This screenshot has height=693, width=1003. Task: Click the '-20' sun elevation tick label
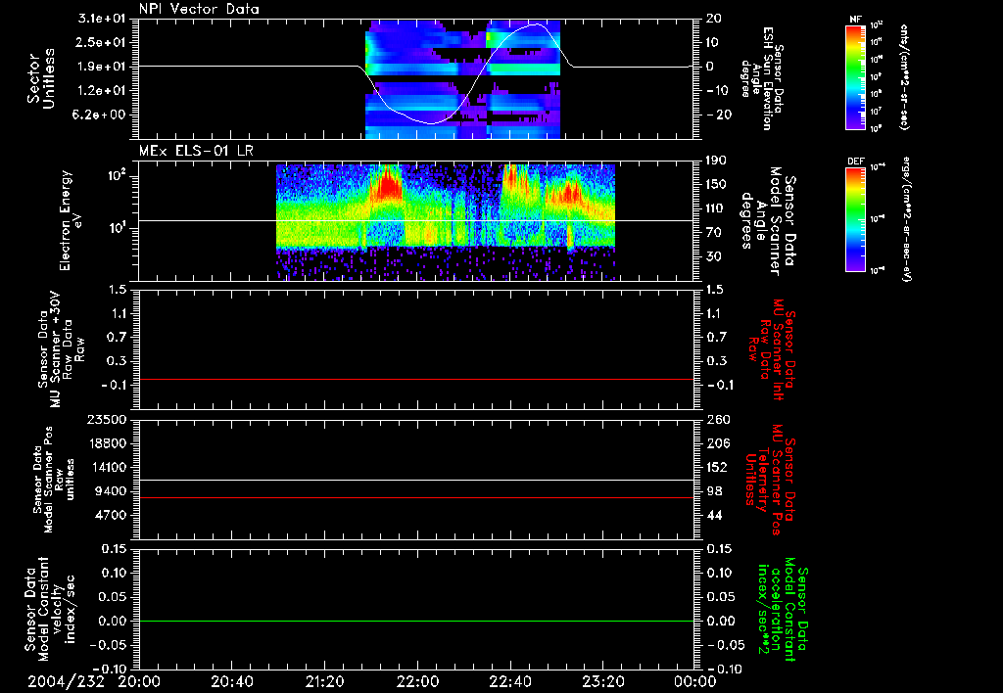(x=718, y=115)
